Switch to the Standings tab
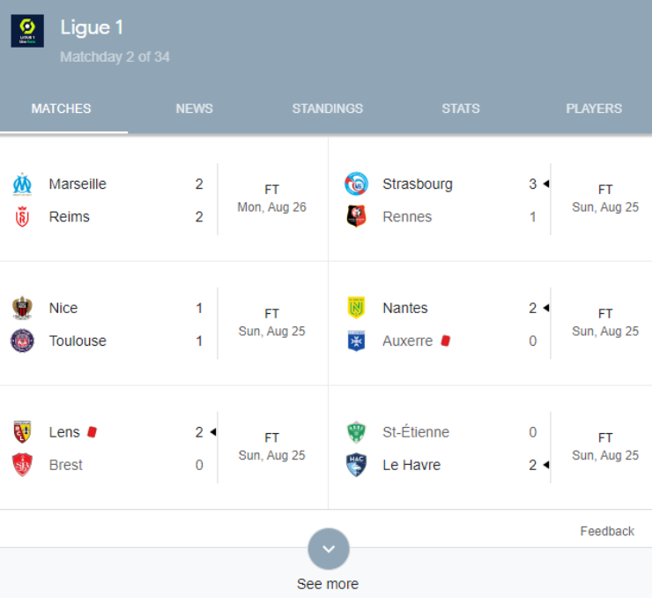This screenshot has height=598, width=652. tap(328, 108)
